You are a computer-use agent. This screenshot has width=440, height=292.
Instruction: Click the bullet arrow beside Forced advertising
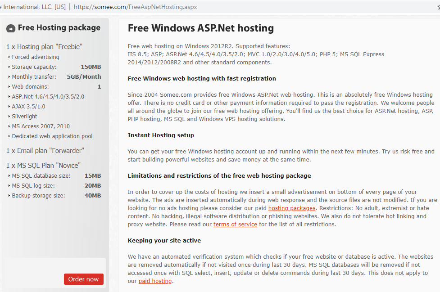point(9,57)
